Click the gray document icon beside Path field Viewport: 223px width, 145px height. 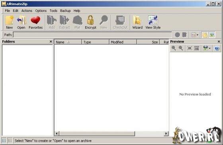coord(184,35)
